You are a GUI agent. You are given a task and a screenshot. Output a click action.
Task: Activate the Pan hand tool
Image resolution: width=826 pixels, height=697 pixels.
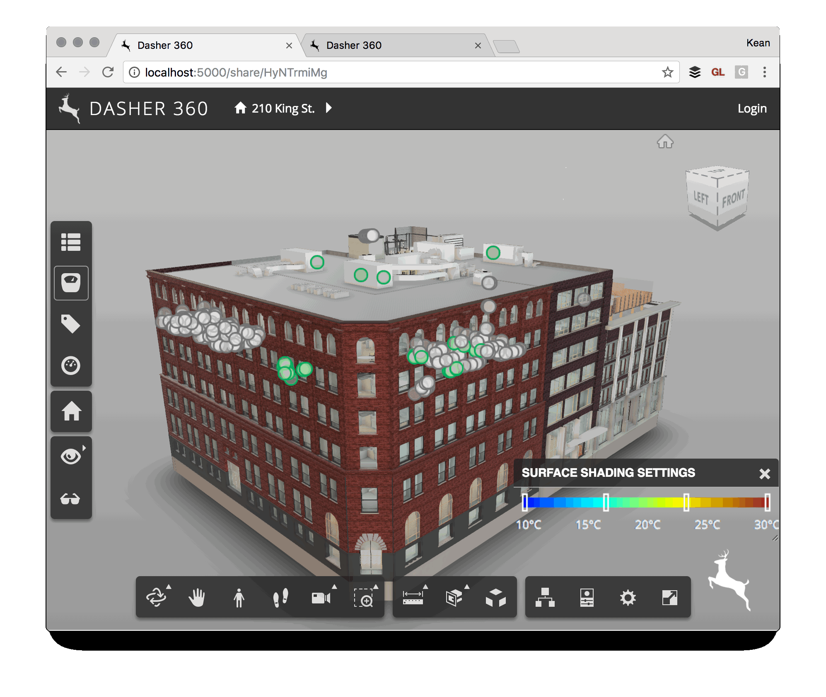(x=197, y=597)
